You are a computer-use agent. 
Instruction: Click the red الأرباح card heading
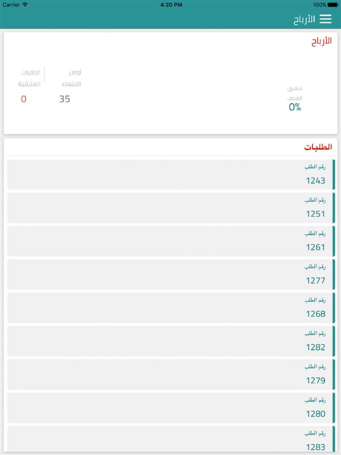322,41
